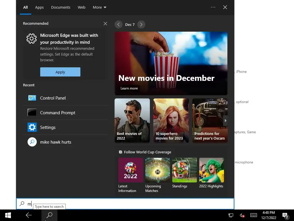Open World Cup Latest Information tile
Screen dimensions: 294x221
[x=131, y=175]
